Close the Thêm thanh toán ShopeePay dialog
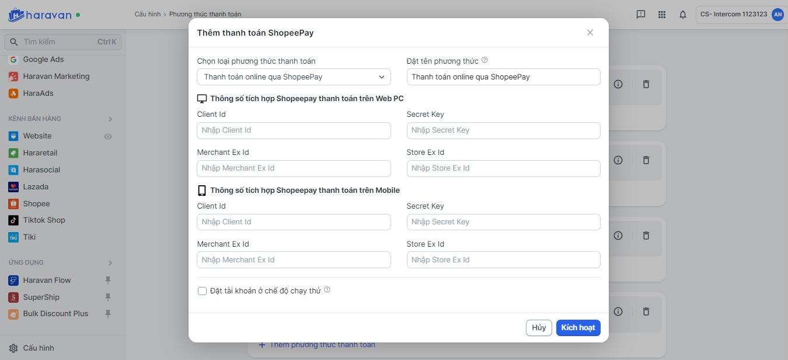Image resolution: width=788 pixels, height=360 pixels. pyautogui.click(x=590, y=33)
